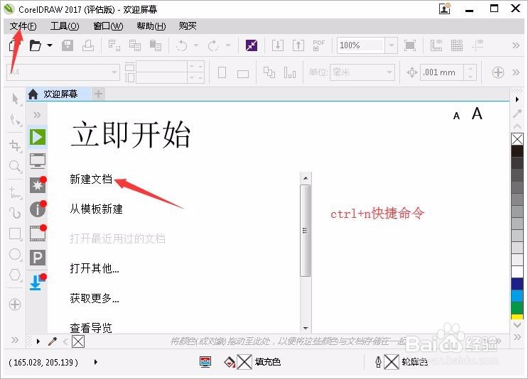Image resolution: width=528 pixels, height=379 pixels.
Task: Open the 窗口(W) menu
Action: (x=108, y=26)
